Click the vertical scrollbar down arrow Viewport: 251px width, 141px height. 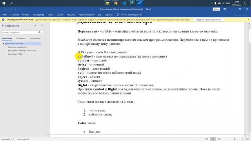tap(249, 133)
